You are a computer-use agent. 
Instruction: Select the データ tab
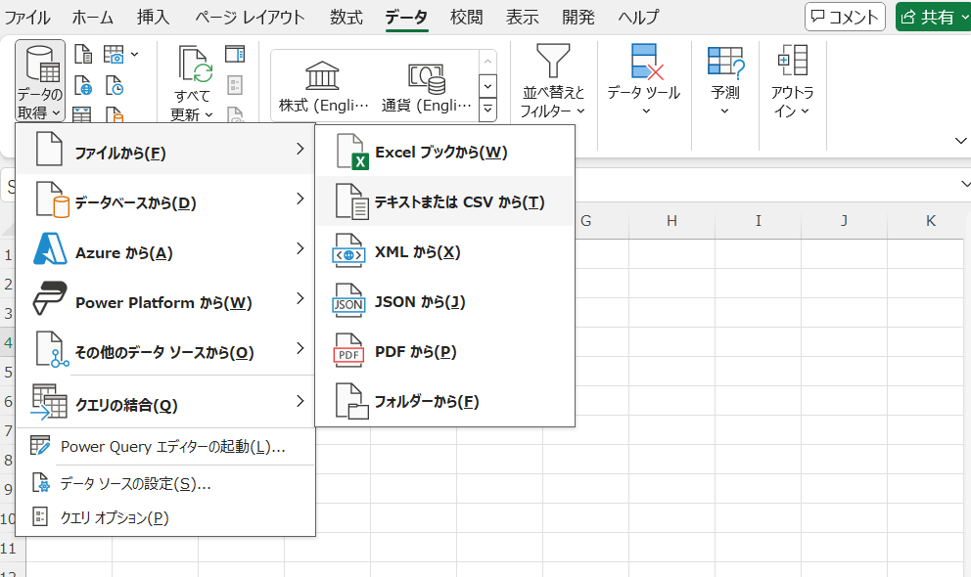406,18
